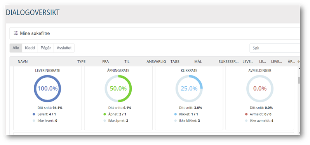Click into the Søk search field
The height and width of the screenshot is (145, 310).
click(275, 48)
